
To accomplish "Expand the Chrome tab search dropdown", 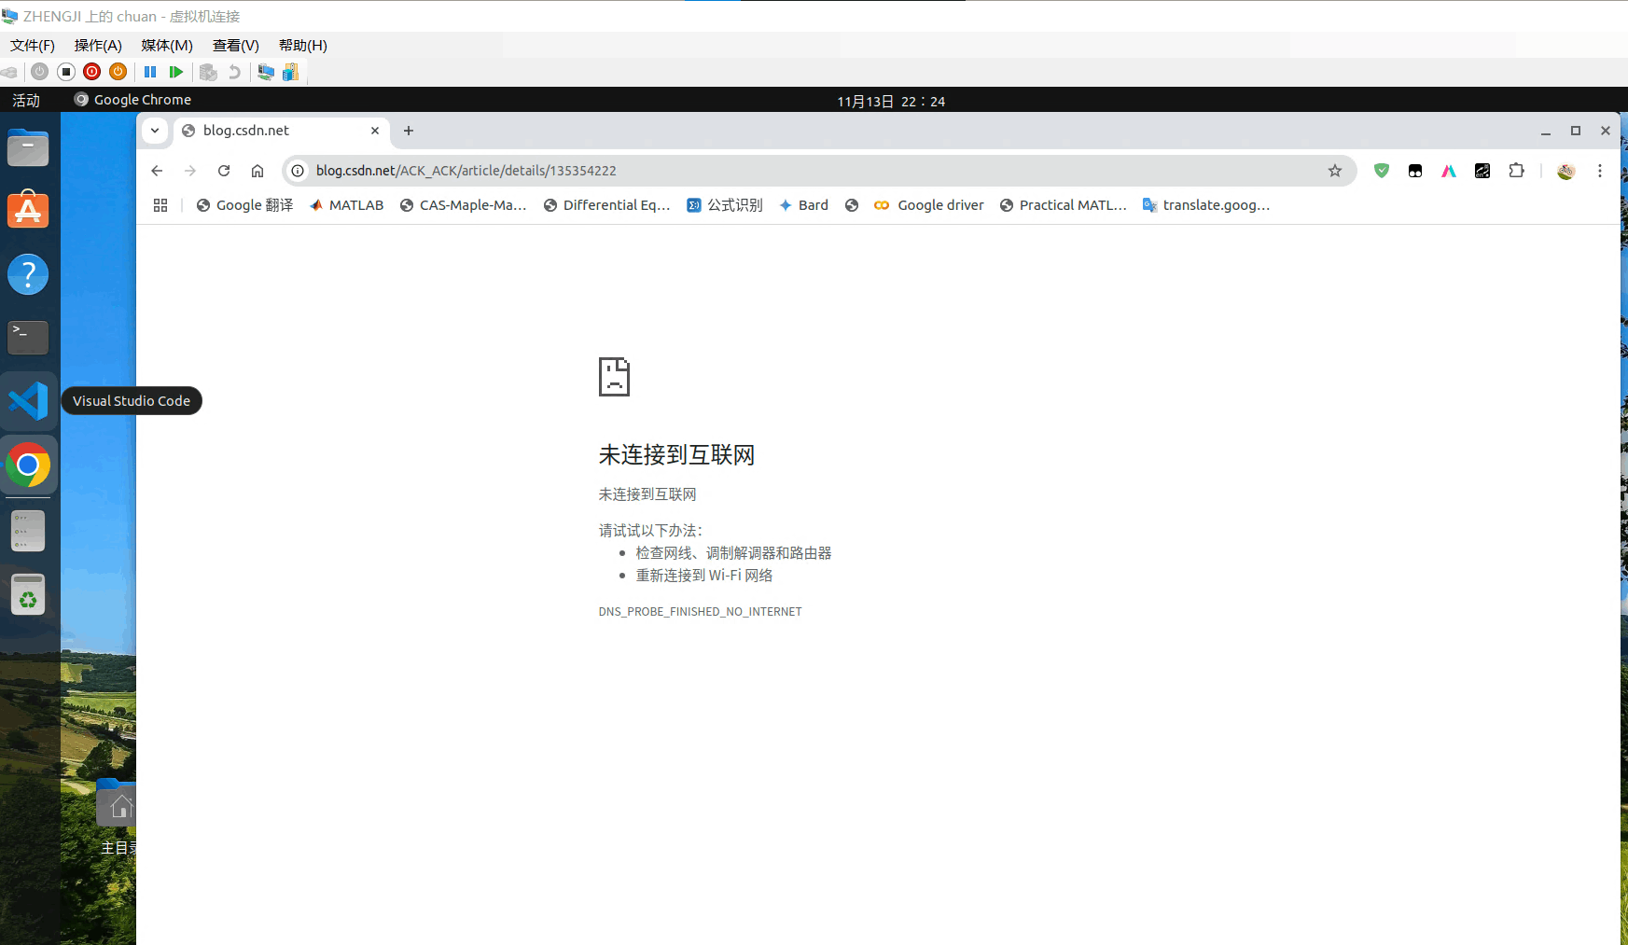I will [155, 131].
